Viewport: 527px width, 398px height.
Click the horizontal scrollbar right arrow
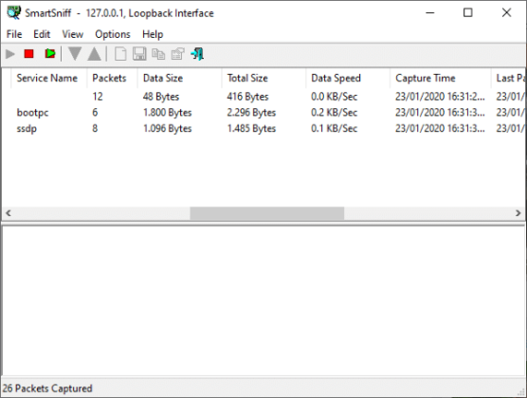518,213
